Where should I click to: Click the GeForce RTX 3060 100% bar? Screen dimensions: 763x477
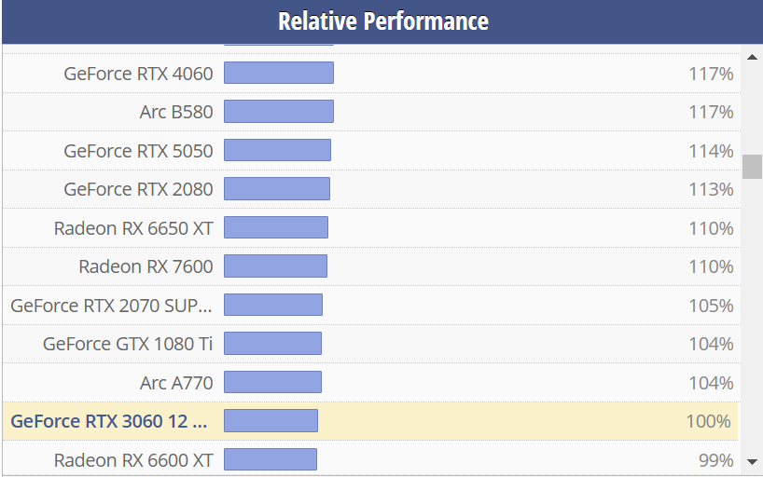(x=271, y=421)
